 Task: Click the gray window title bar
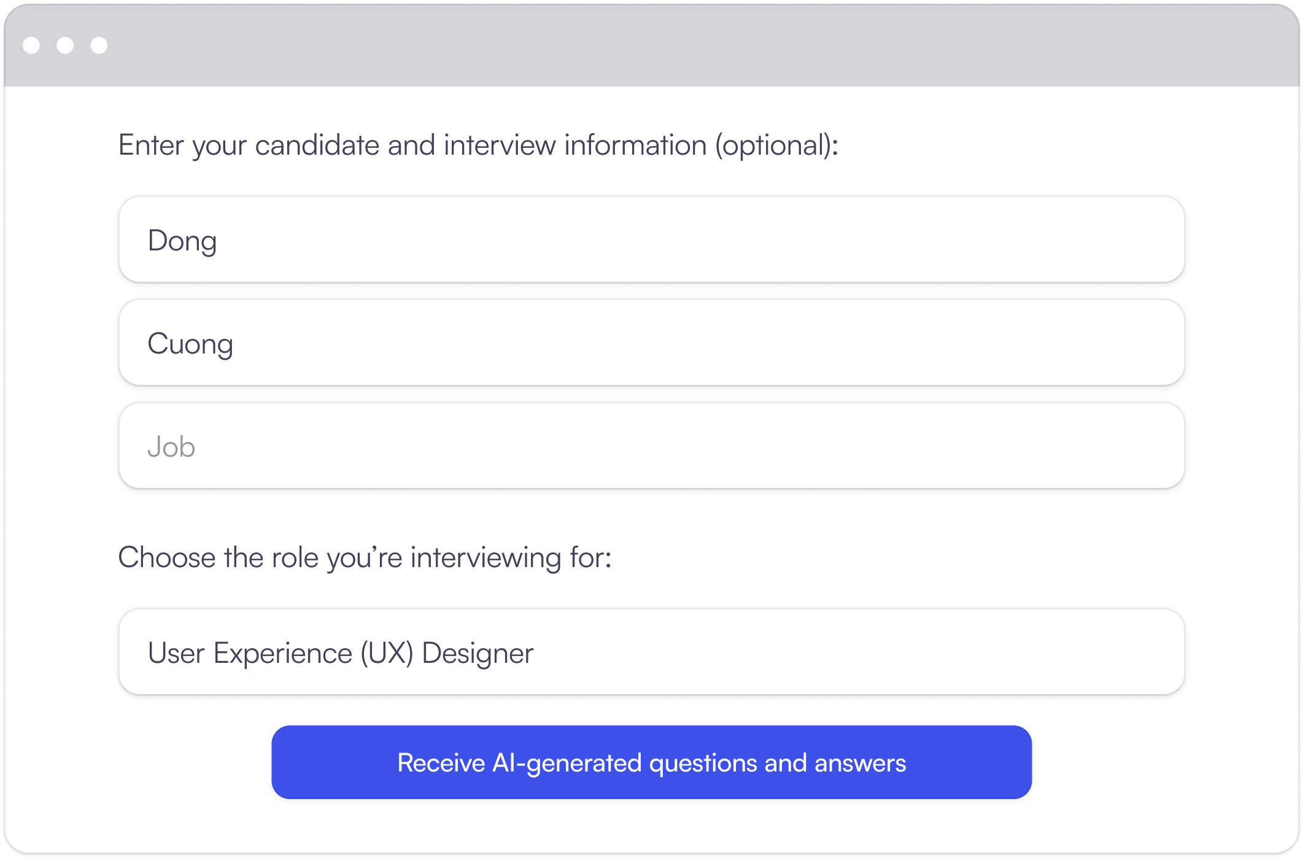[651, 45]
